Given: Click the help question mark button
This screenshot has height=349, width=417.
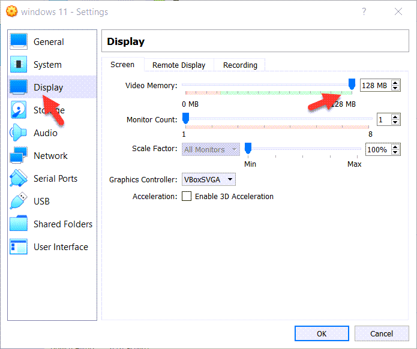Looking at the screenshot, I should pos(364,11).
